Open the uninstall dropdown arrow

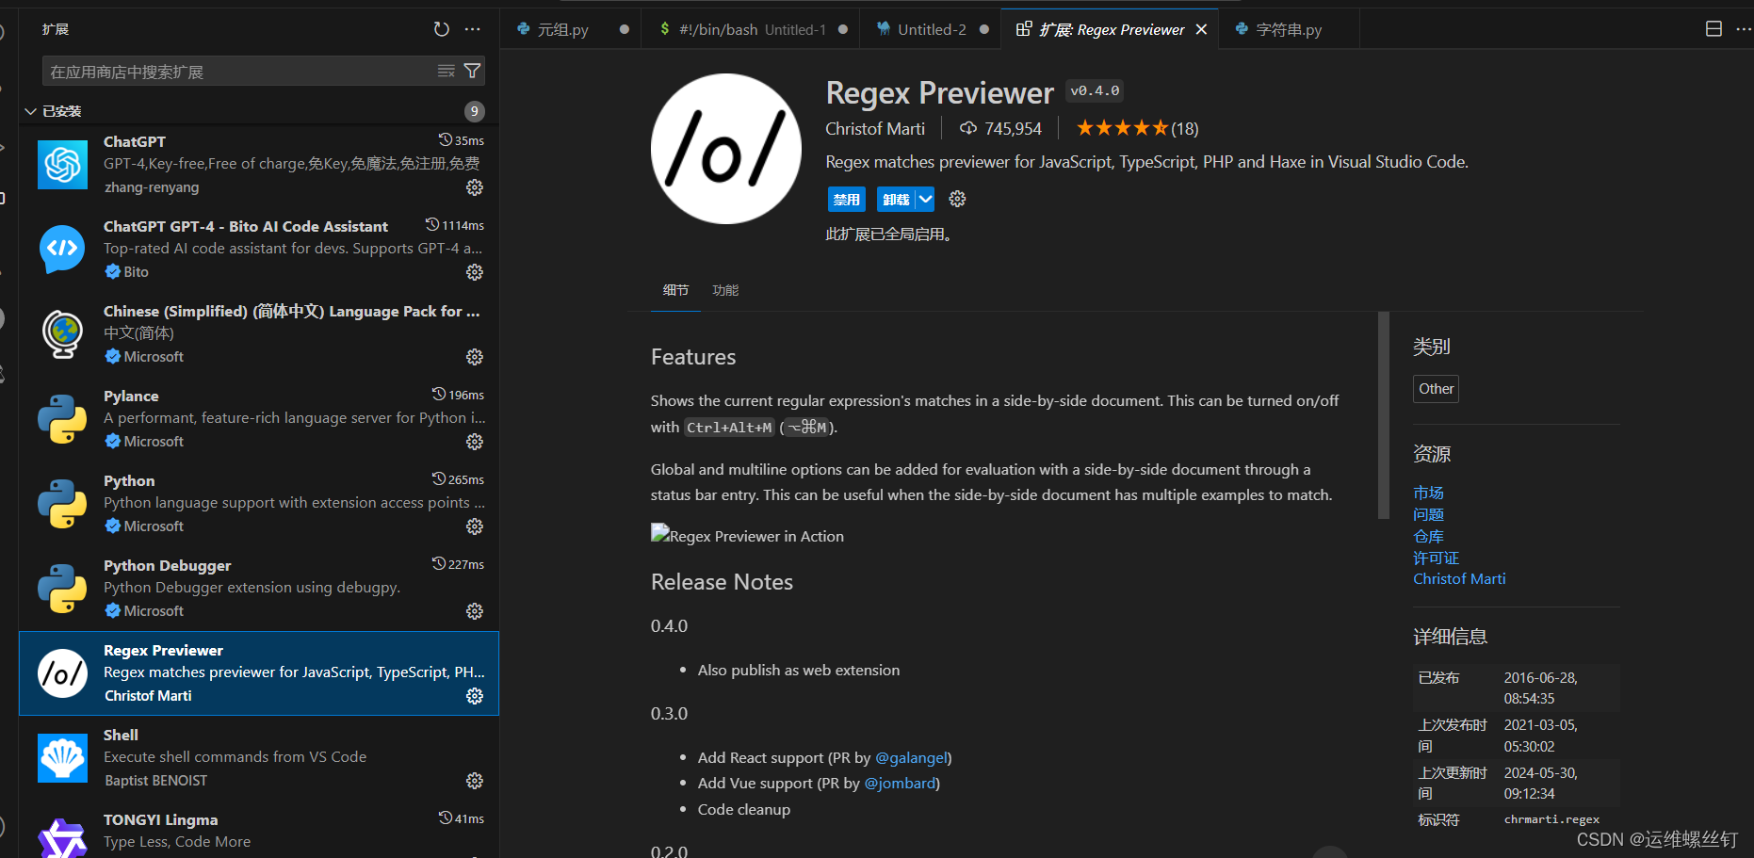(x=925, y=199)
